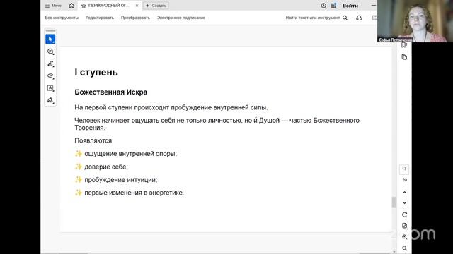
Task: Click the word Появляются
Action: (94, 140)
